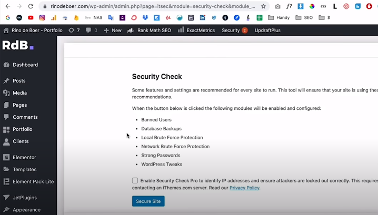Select Appearance in the sidebar menu
Viewport: 378px width, 215px height.
point(26,210)
